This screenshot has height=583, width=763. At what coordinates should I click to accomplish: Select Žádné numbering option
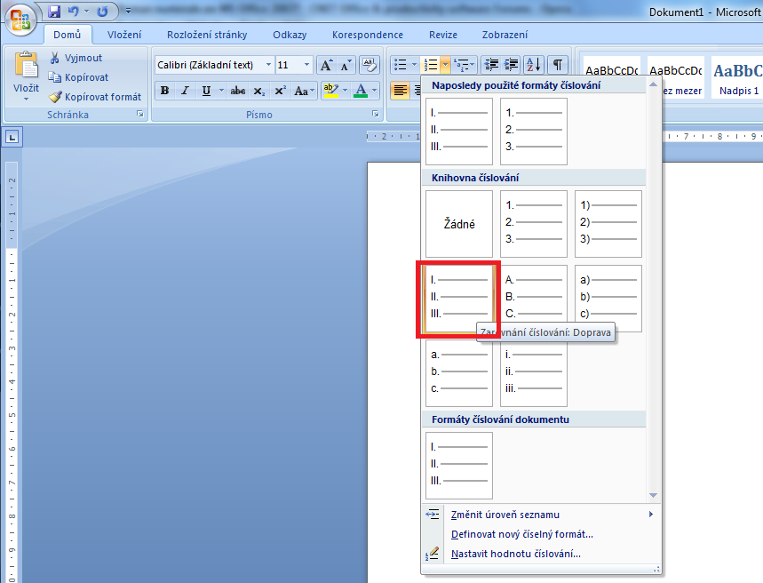[x=459, y=224]
